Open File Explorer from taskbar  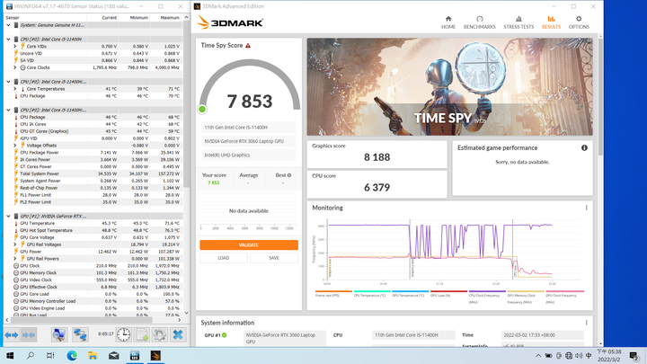pos(93,355)
